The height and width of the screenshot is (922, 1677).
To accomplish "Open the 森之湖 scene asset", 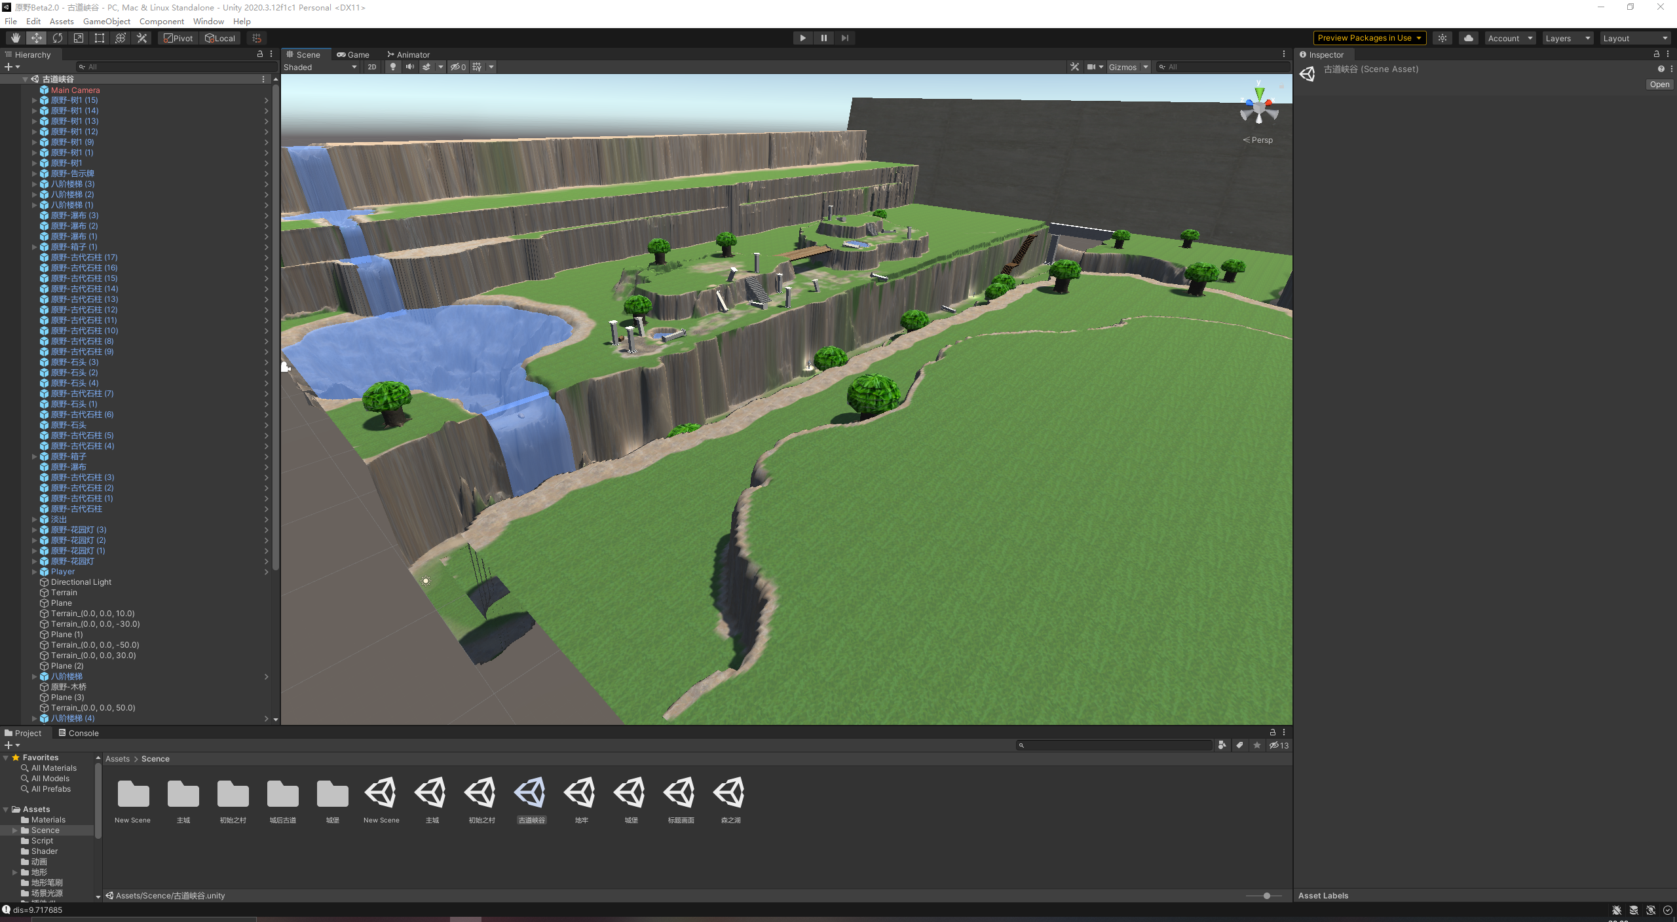I will pyautogui.click(x=730, y=794).
